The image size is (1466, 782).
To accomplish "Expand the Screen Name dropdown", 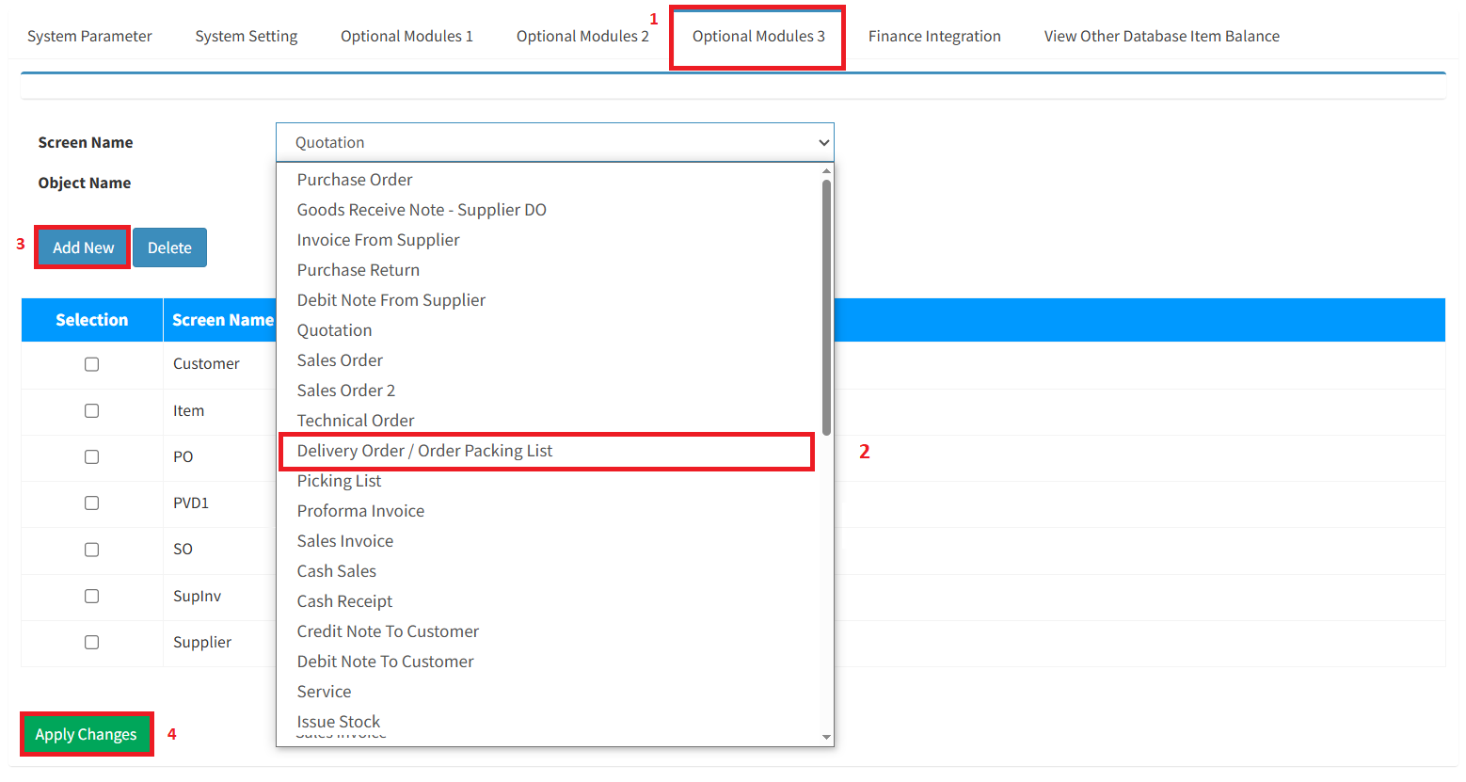I will click(x=554, y=143).
